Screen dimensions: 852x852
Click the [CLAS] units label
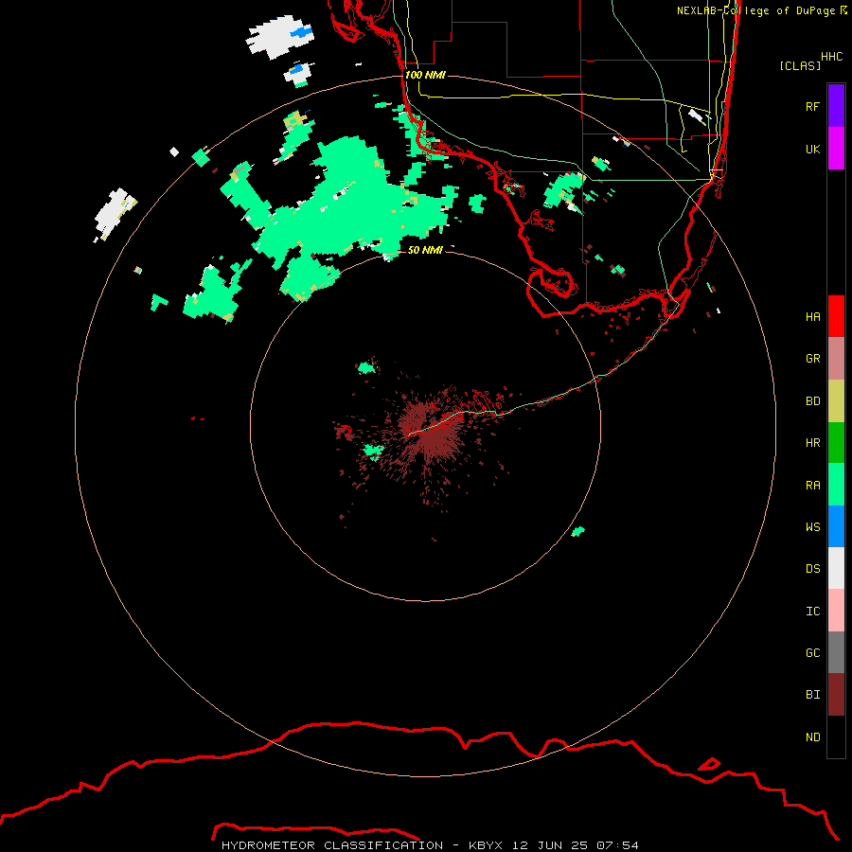800,65
